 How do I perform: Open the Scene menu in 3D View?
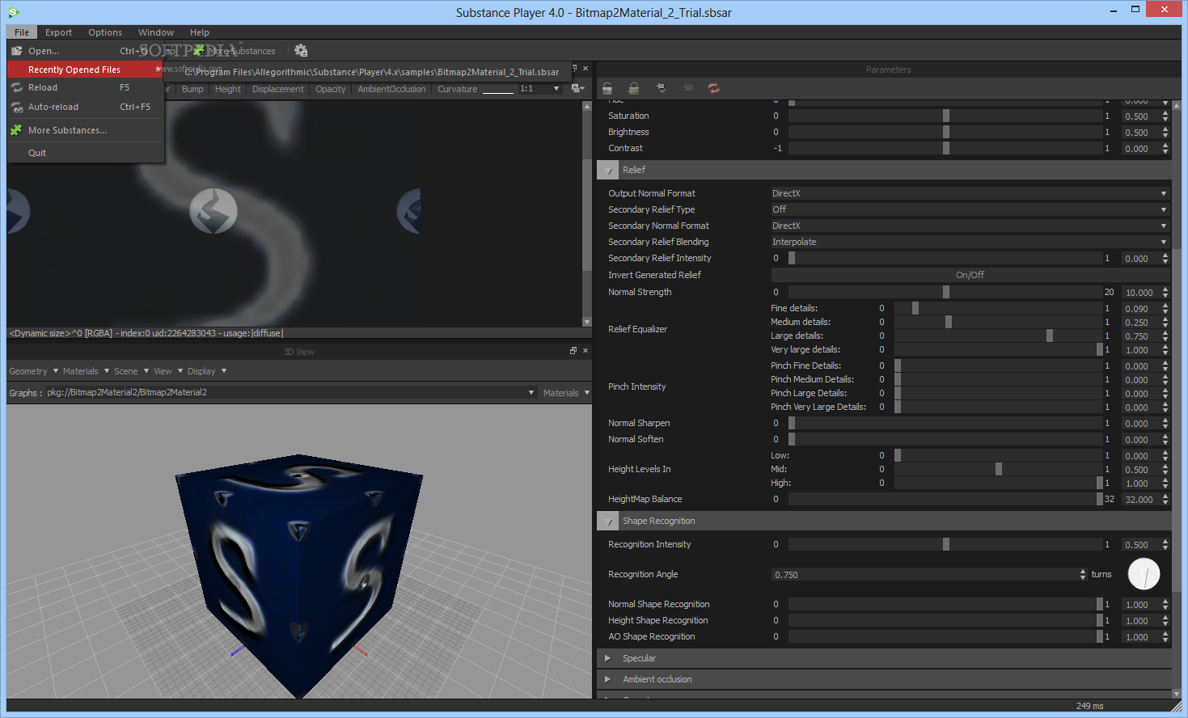tap(131, 371)
